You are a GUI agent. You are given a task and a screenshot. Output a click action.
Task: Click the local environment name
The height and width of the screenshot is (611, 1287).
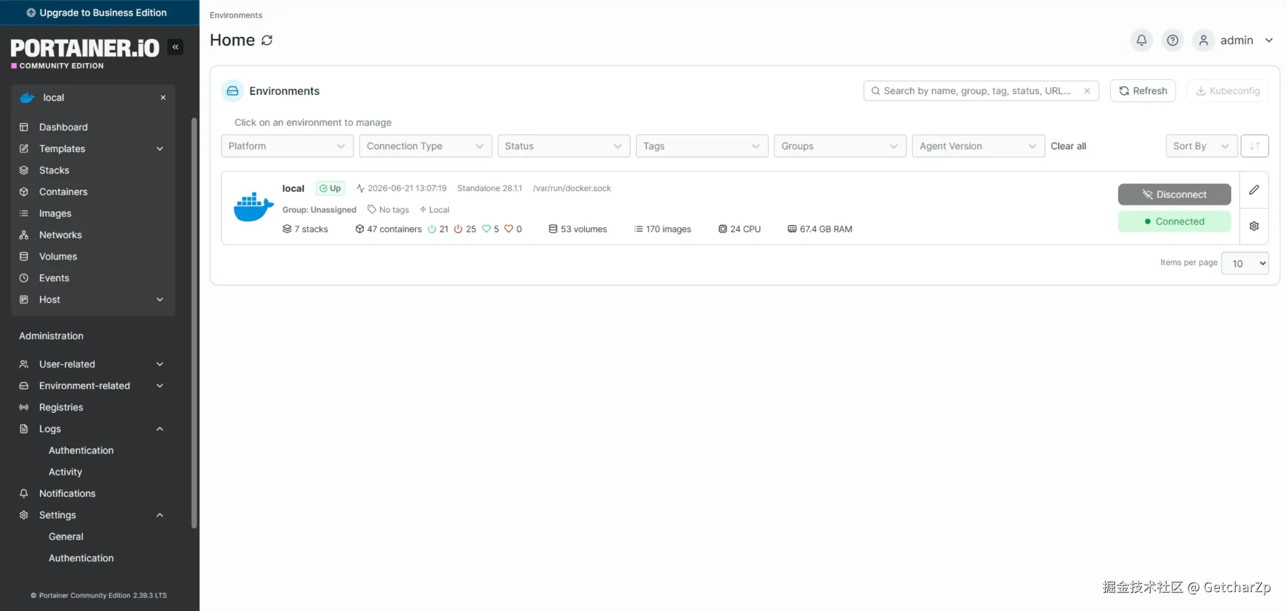tap(293, 188)
